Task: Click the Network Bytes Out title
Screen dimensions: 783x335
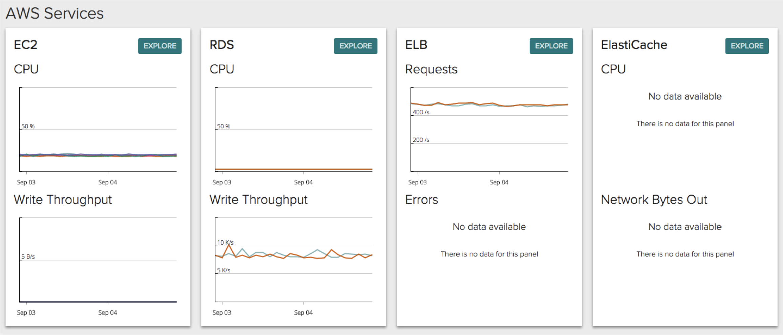Action: click(x=654, y=200)
